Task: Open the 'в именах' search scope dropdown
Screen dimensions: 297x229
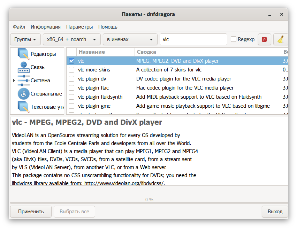Action: (x=130, y=39)
